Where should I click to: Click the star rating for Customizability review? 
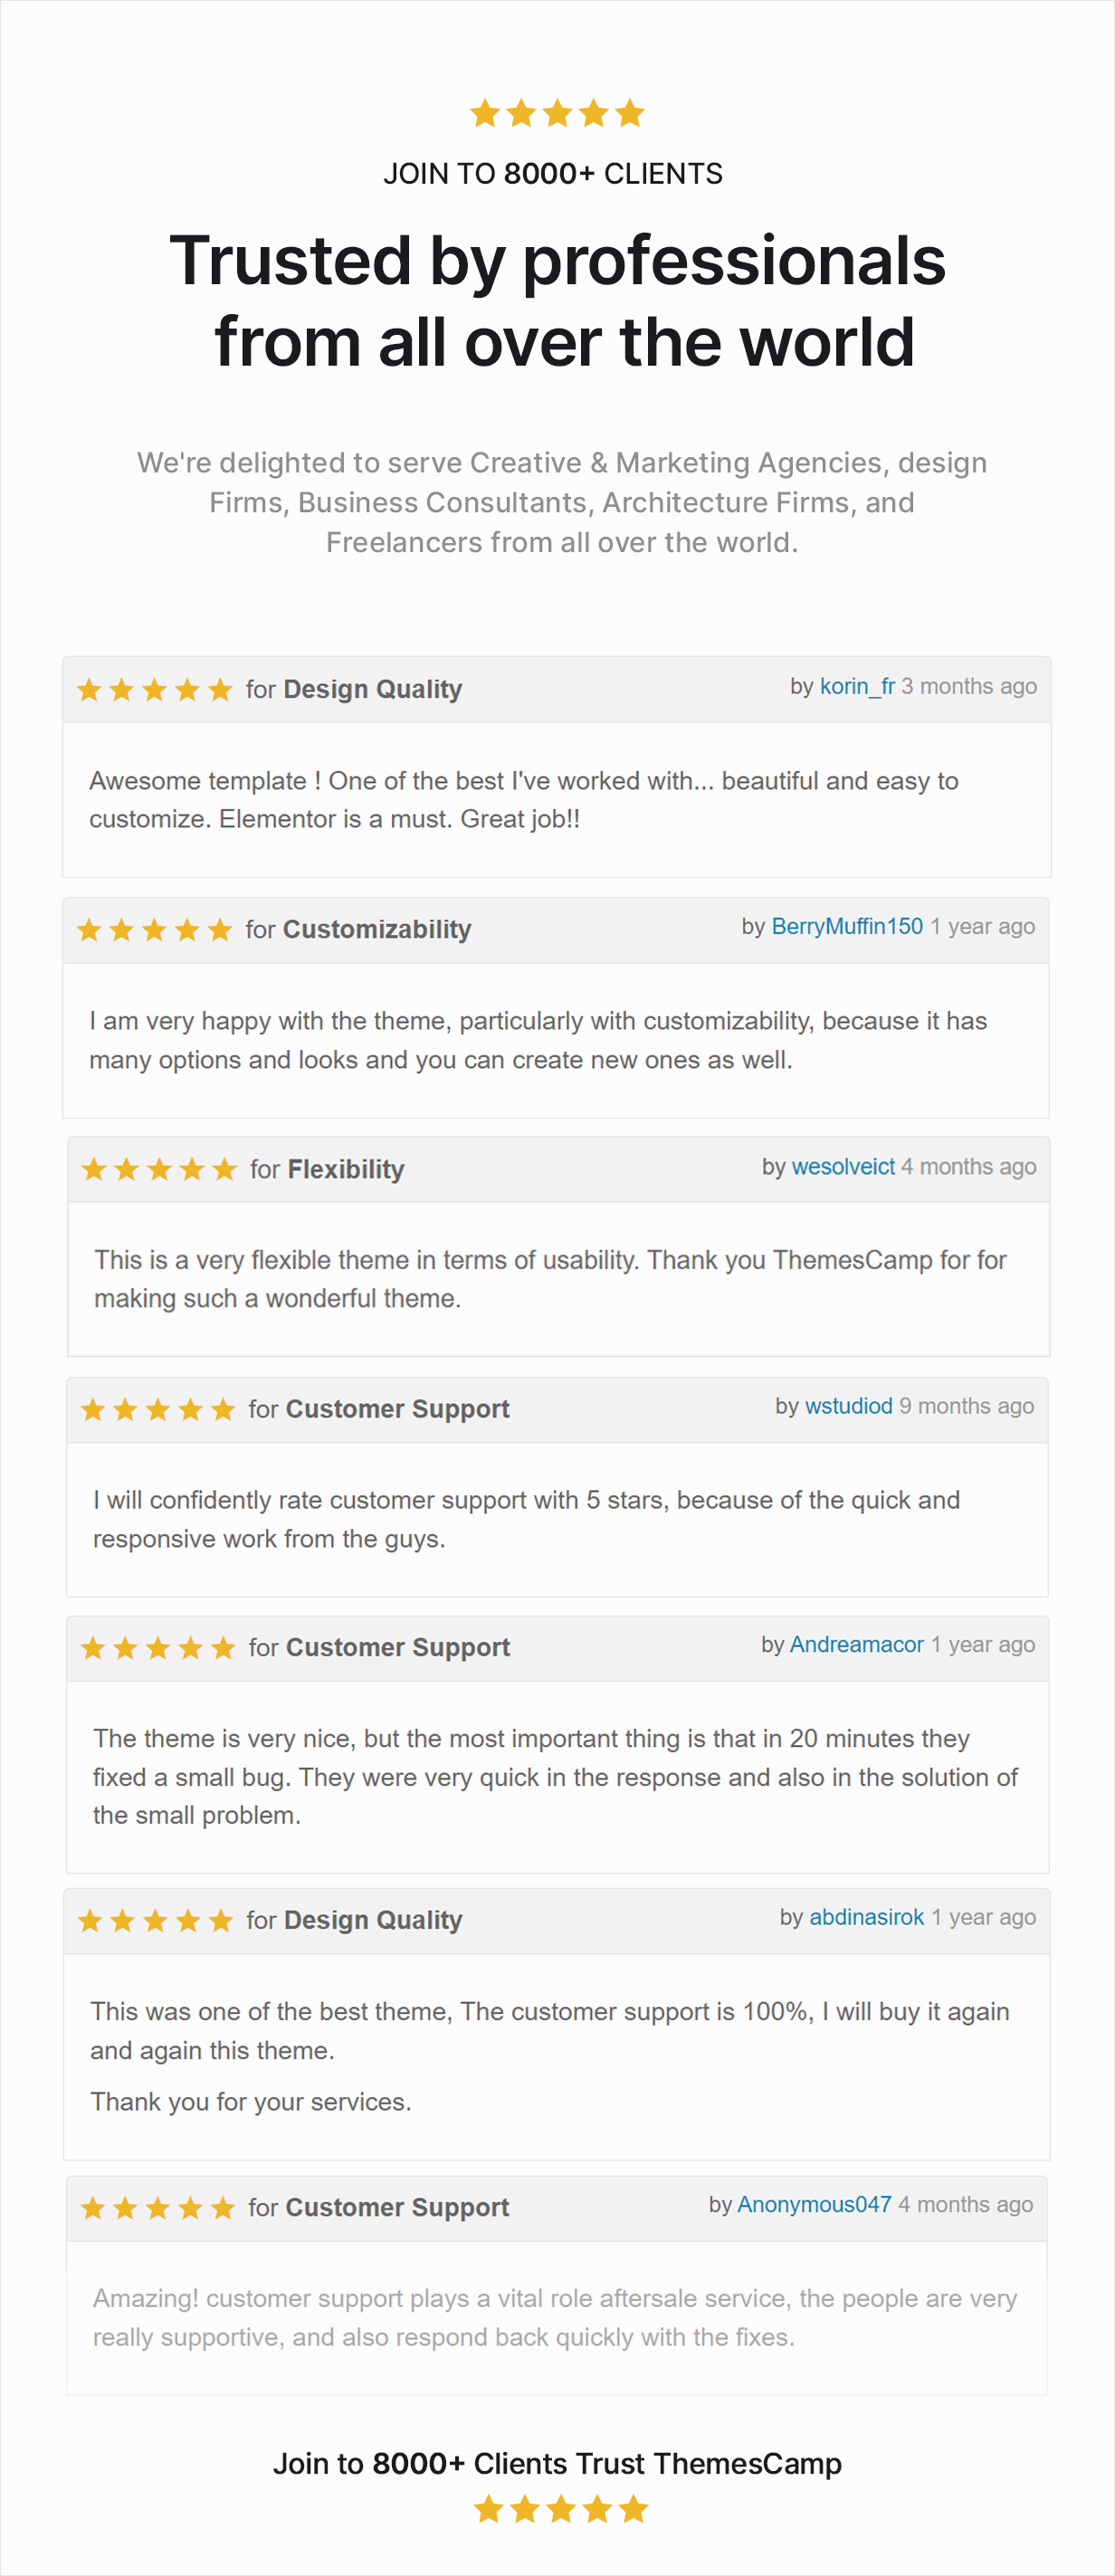pos(154,930)
